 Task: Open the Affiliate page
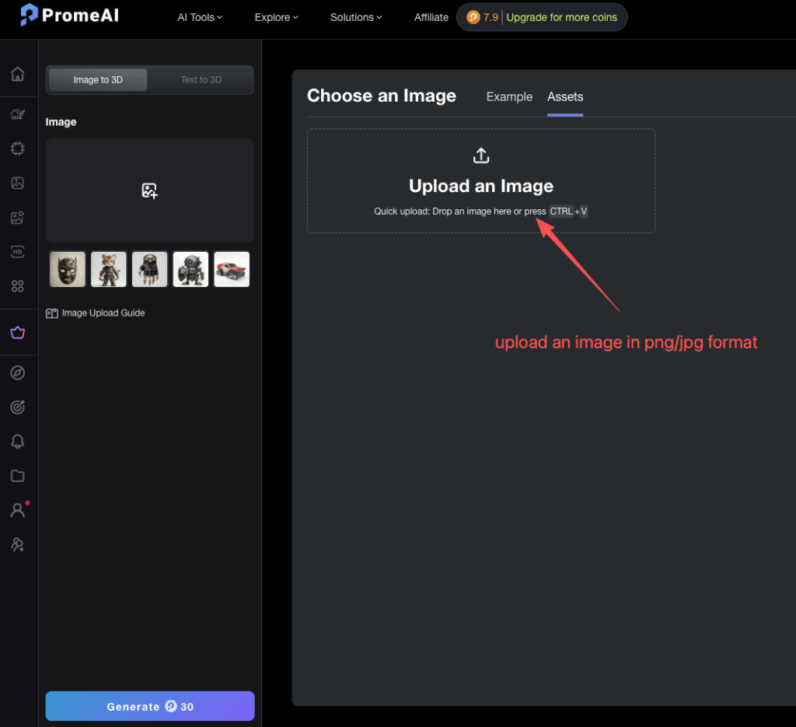[x=431, y=17]
